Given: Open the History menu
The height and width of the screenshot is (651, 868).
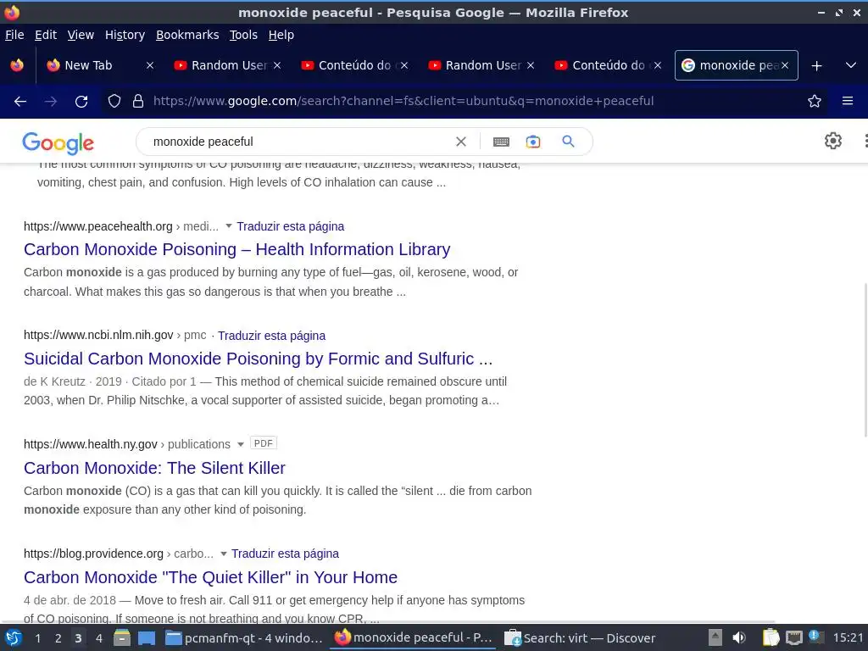Looking at the screenshot, I should pyautogui.click(x=125, y=35).
